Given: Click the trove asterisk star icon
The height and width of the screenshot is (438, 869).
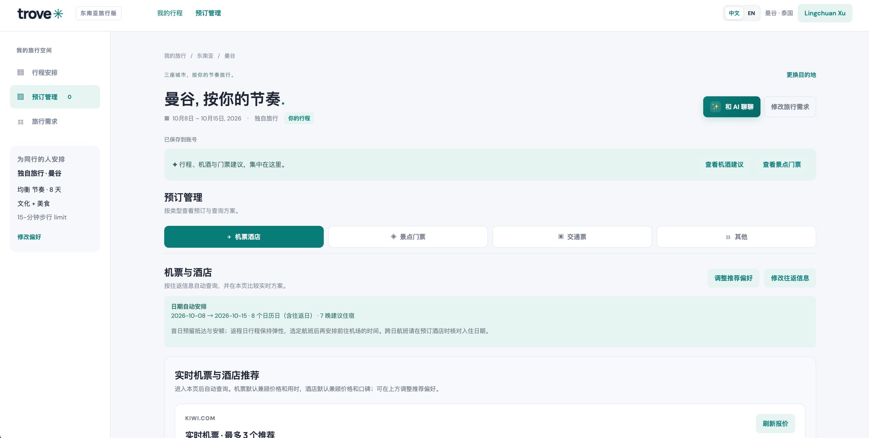Looking at the screenshot, I should pyautogui.click(x=58, y=14).
